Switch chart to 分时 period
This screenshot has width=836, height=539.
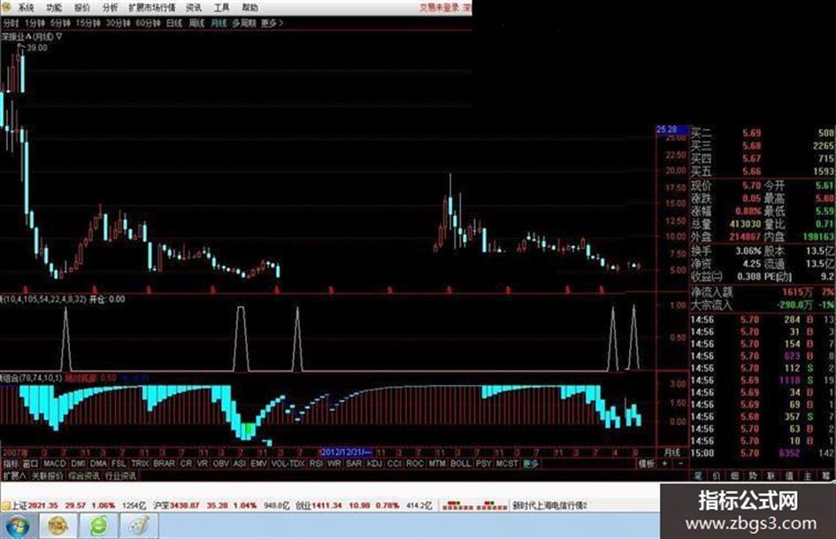tap(11, 23)
